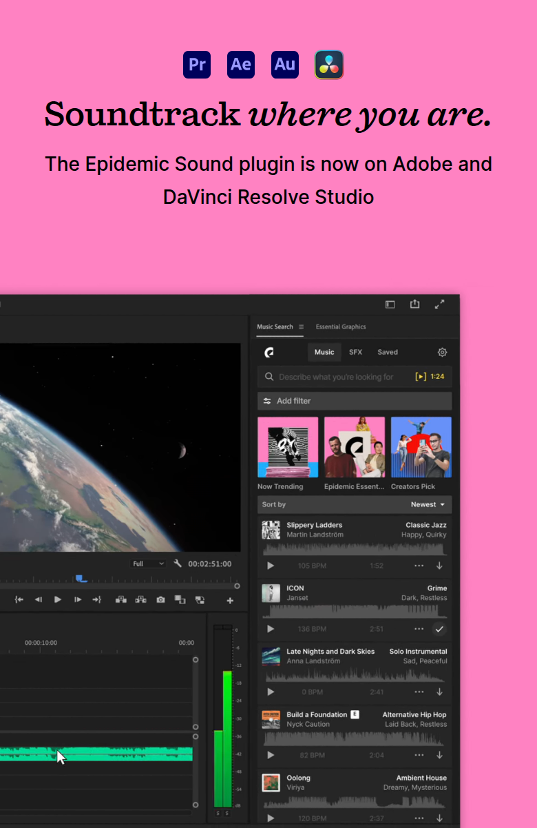Open the workspace layout icon in title bar

pos(390,304)
